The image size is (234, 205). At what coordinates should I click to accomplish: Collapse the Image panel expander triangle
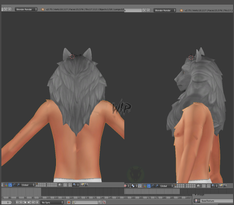click(196, 195)
